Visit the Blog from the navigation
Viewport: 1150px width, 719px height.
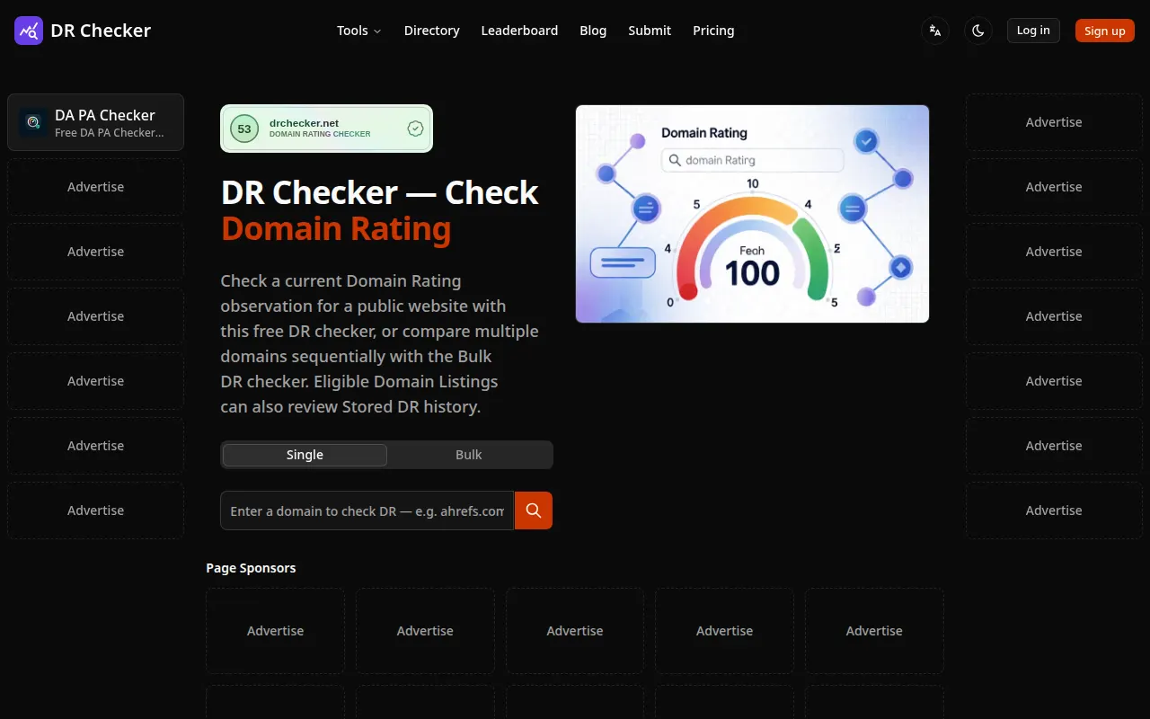tap(593, 31)
